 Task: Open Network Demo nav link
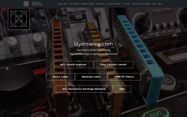coord(88,4)
